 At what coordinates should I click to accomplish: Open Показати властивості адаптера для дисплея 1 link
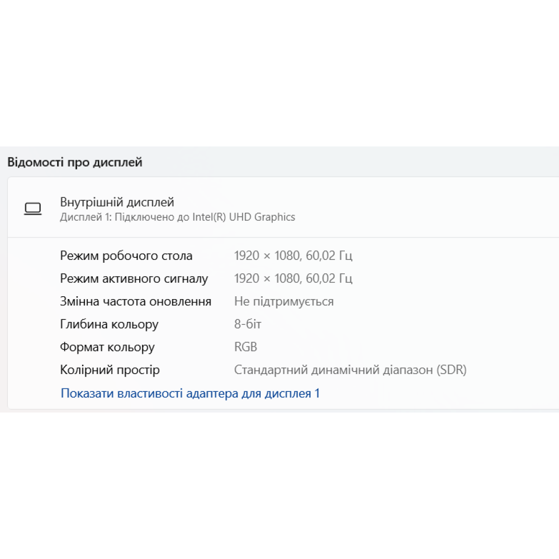[x=190, y=394]
